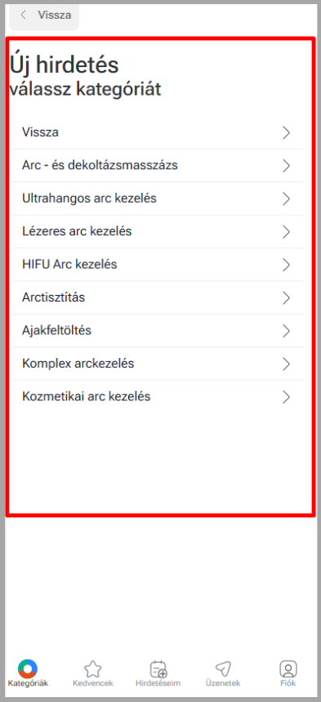
Task: Choose Komplex arckezelés category
Action: pyautogui.click(x=158, y=364)
